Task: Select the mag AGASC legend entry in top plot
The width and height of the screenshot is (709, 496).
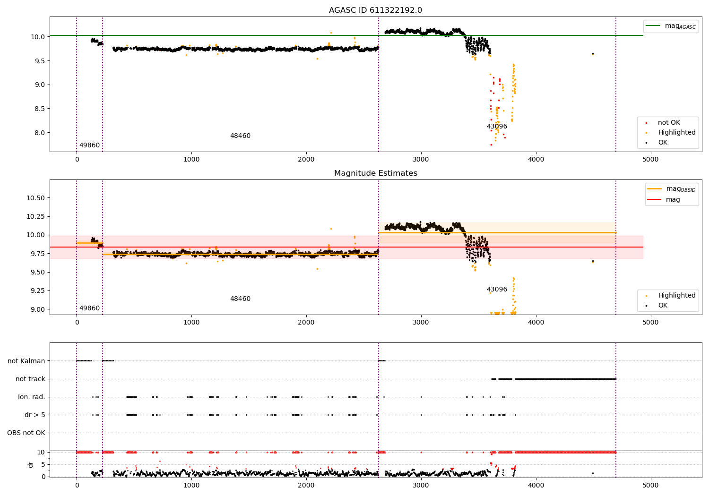Action: [671, 26]
